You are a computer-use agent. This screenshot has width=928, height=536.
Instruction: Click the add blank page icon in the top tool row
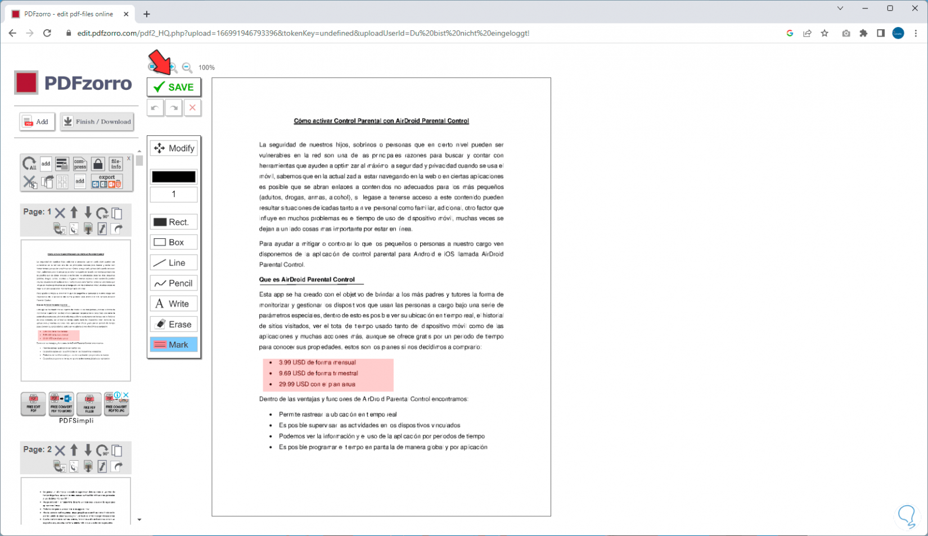tap(46, 164)
